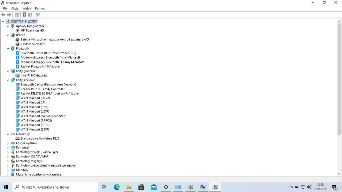Open the Widok menu
Screen dimensions: 342x192
(27, 8)
